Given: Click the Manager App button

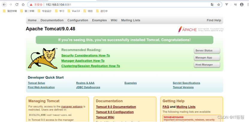Looking at the screenshot, I should (x=207, y=58).
